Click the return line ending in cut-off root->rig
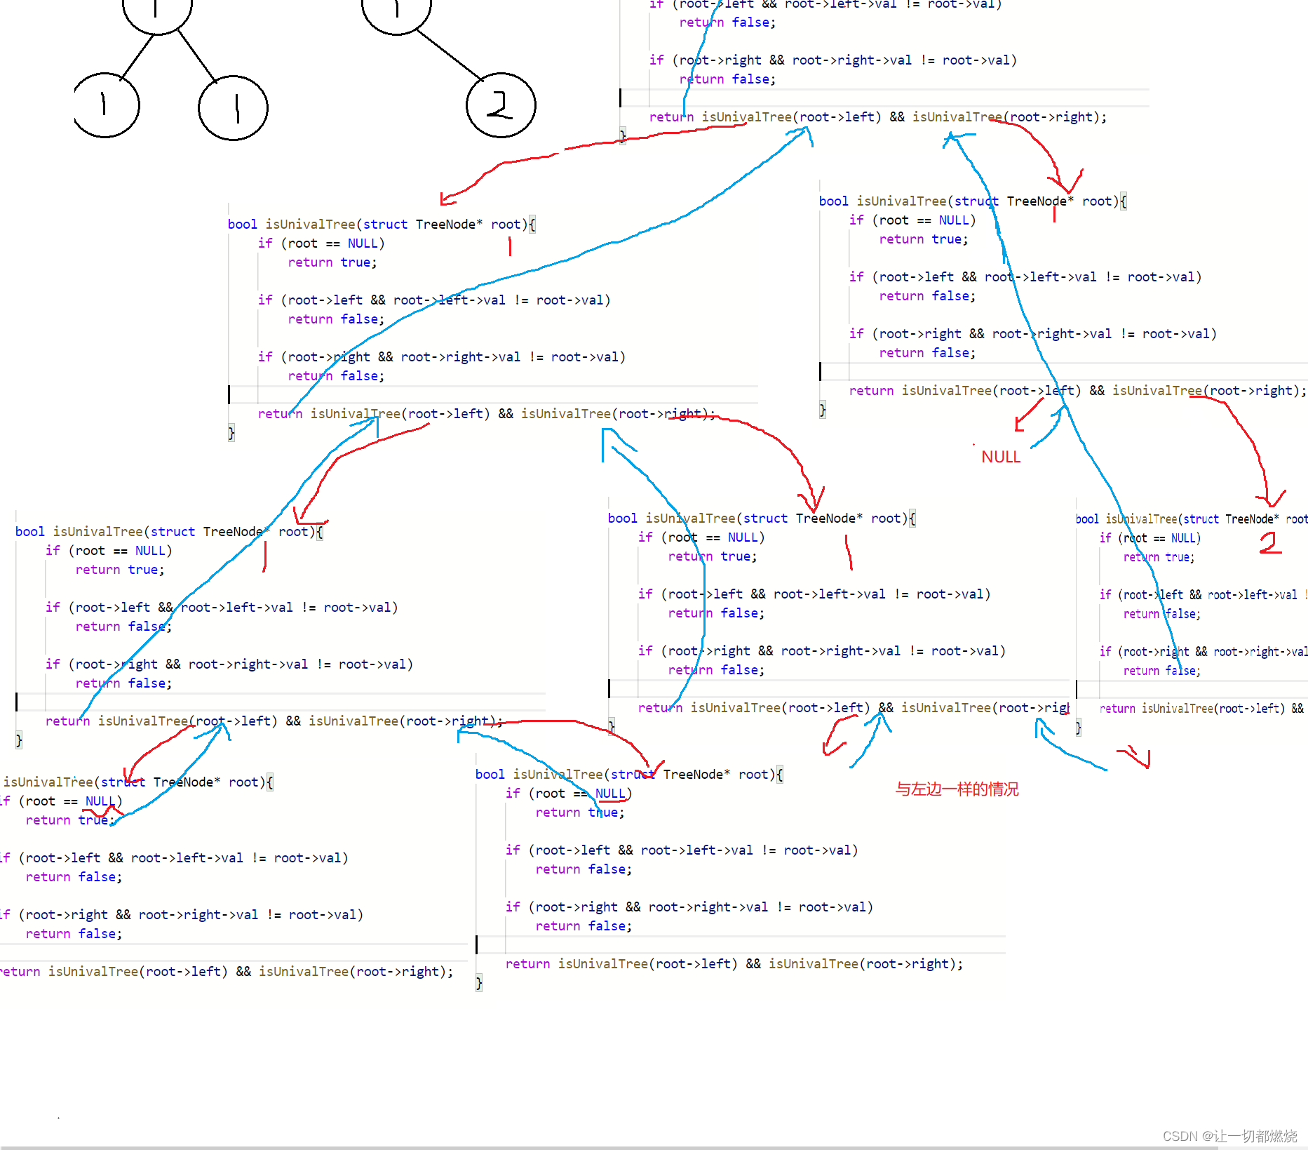 [854, 708]
